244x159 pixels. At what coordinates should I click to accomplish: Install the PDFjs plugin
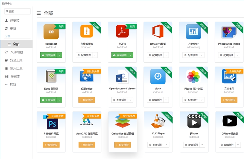coord(120,55)
